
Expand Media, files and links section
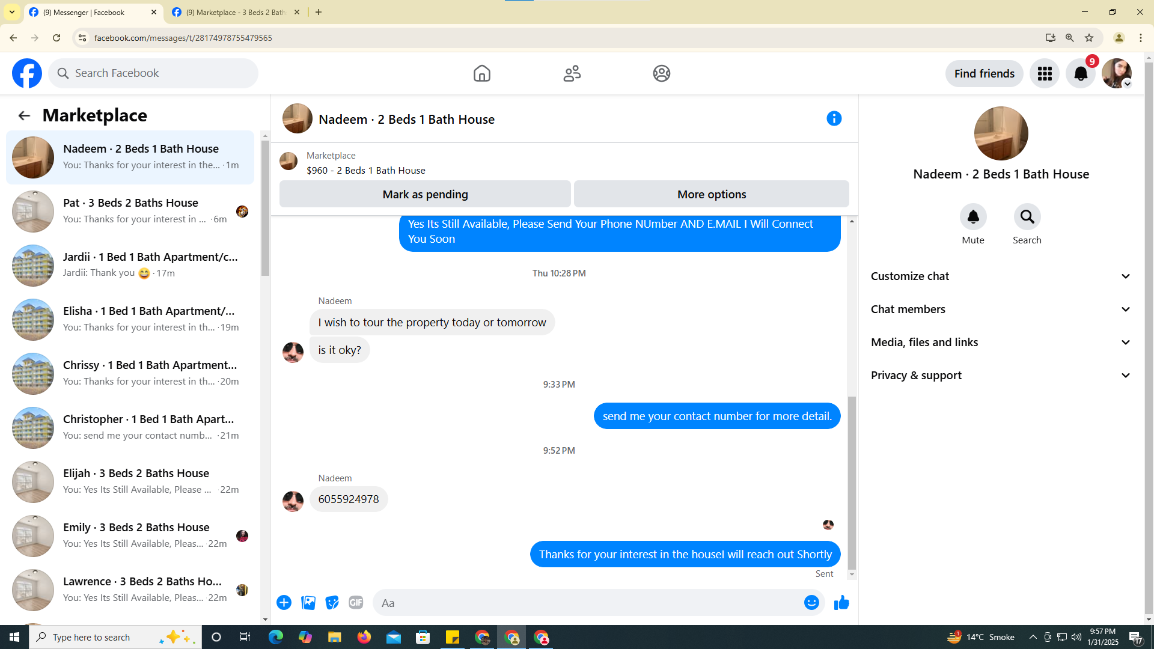point(1001,343)
